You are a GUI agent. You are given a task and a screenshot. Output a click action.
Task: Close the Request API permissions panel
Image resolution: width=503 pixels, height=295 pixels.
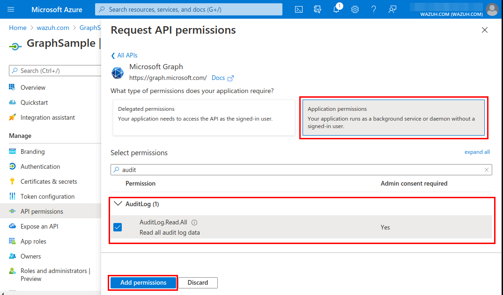coord(484,30)
